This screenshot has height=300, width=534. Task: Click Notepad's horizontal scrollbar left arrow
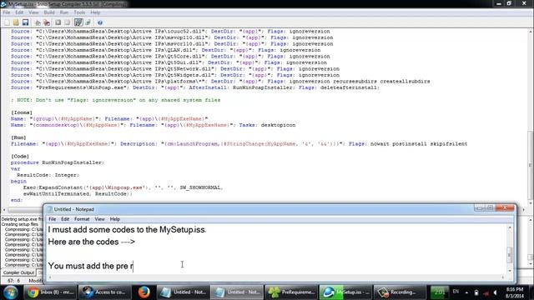(x=50, y=277)
